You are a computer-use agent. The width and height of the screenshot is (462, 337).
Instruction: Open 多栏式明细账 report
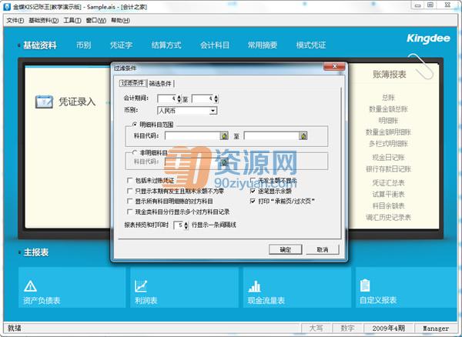click(388, 144)
